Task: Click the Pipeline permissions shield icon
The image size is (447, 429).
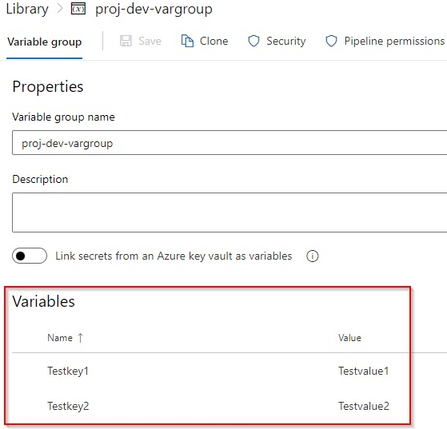Action: point(331,41)
